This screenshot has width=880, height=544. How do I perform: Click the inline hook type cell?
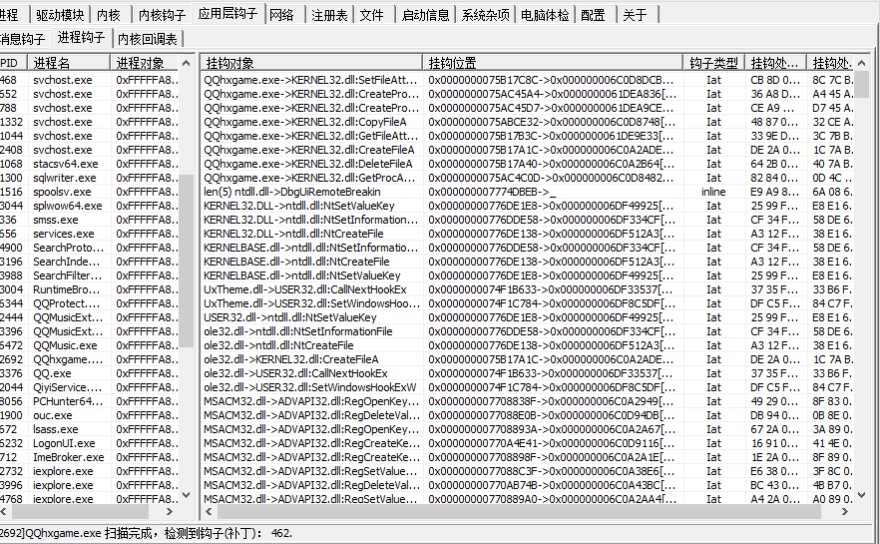(713, 192)
